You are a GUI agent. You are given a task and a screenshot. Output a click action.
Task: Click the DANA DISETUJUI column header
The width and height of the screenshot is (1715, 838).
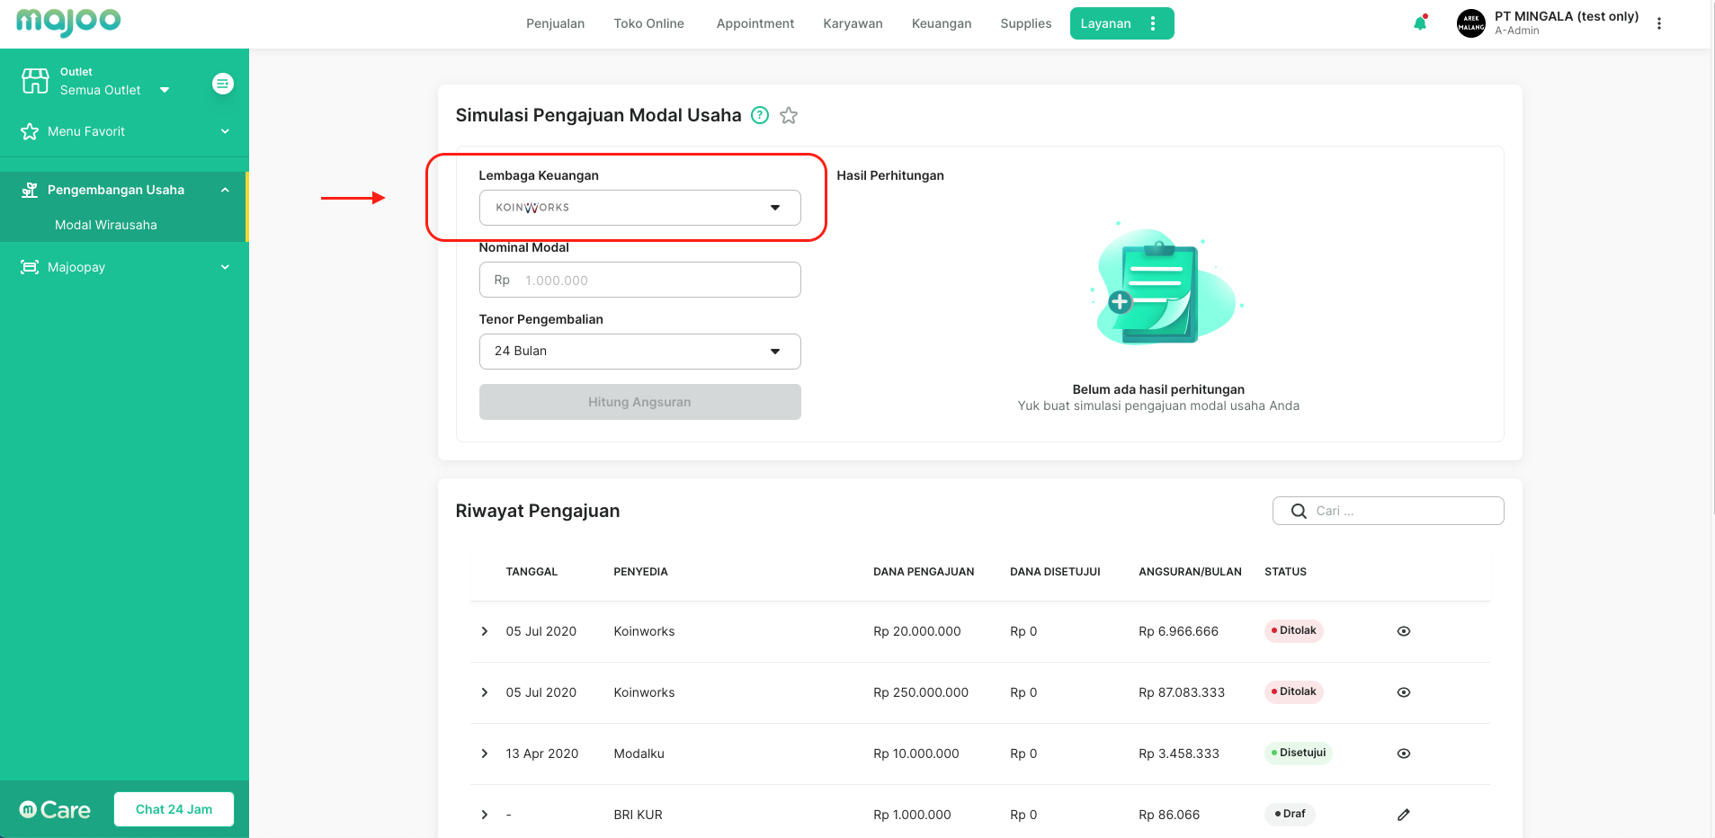pyautogui.click(x=1055, y=572)
